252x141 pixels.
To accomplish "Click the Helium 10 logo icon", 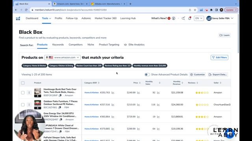I will coord(18,18).
